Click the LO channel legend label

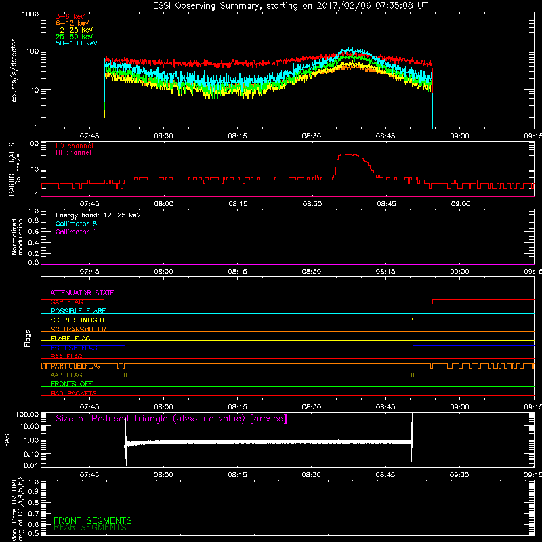point(75,146)
